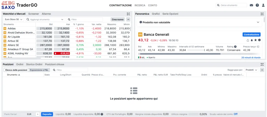The height and width of the screenshot is (117, 267).
Task: Open the Euro Stoxx 50 watchlist dropdown
Action: 14,19
